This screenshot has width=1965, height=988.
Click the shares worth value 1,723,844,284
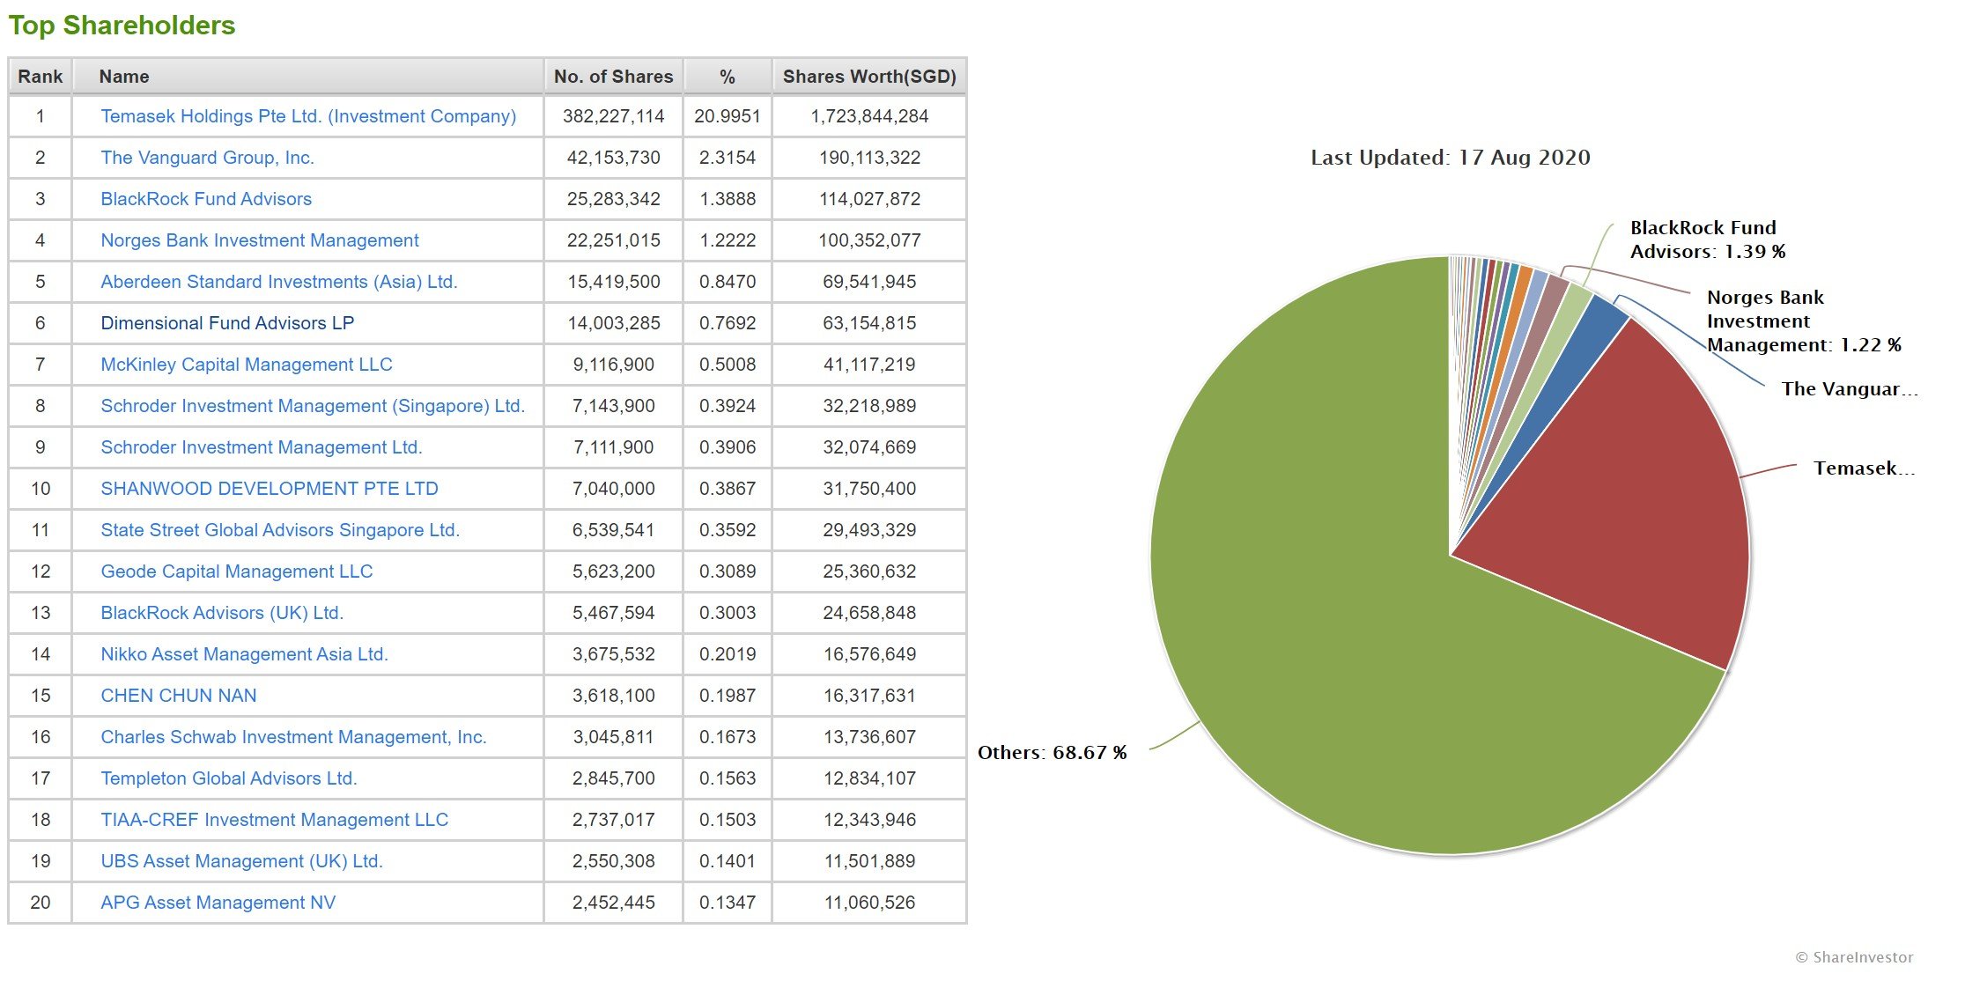[869, 116]
